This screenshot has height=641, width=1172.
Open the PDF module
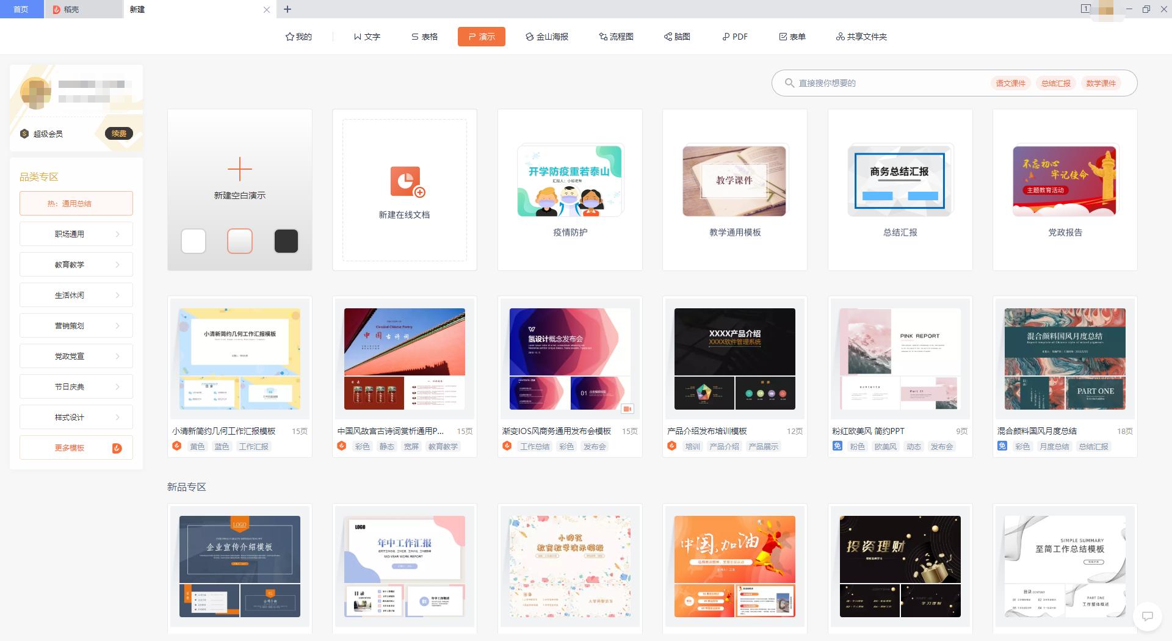pyautogui.click(x=734, y=37)
